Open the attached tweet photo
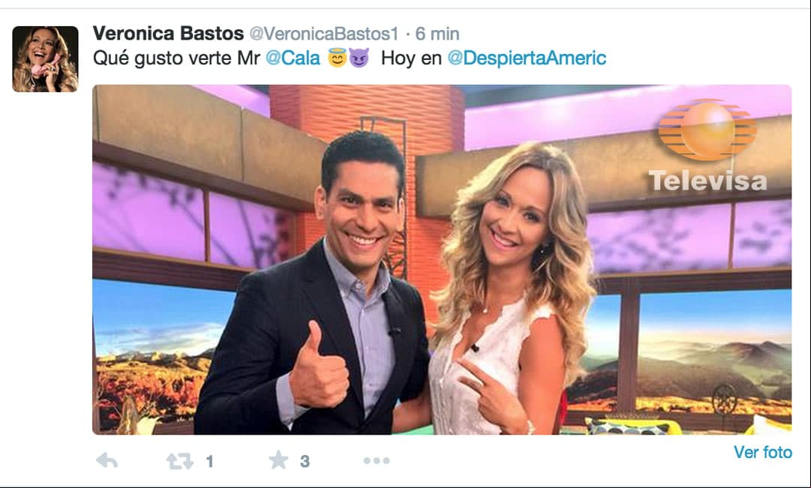Viewport: 811px width, 488px height. pos(442,259)
